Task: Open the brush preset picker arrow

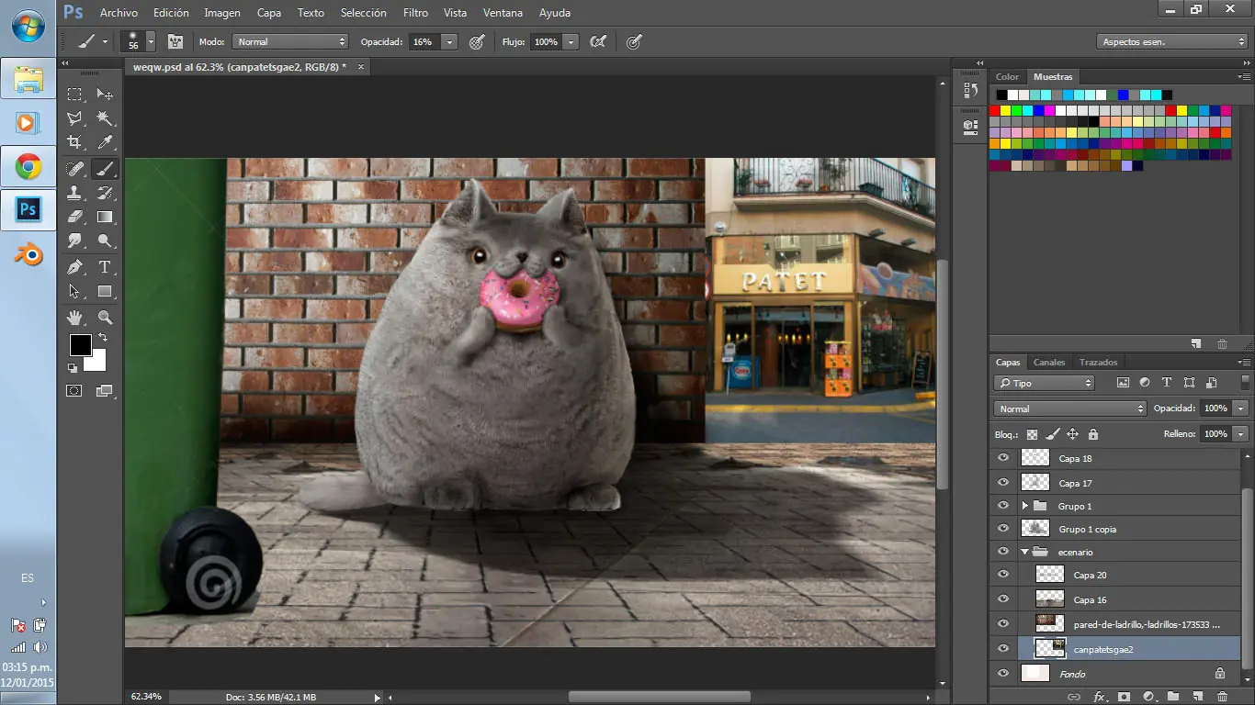Action: (151, 42)
